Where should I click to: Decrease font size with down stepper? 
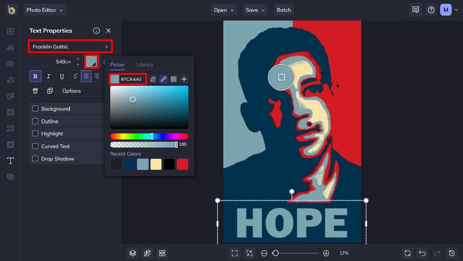tap(78, 64)
